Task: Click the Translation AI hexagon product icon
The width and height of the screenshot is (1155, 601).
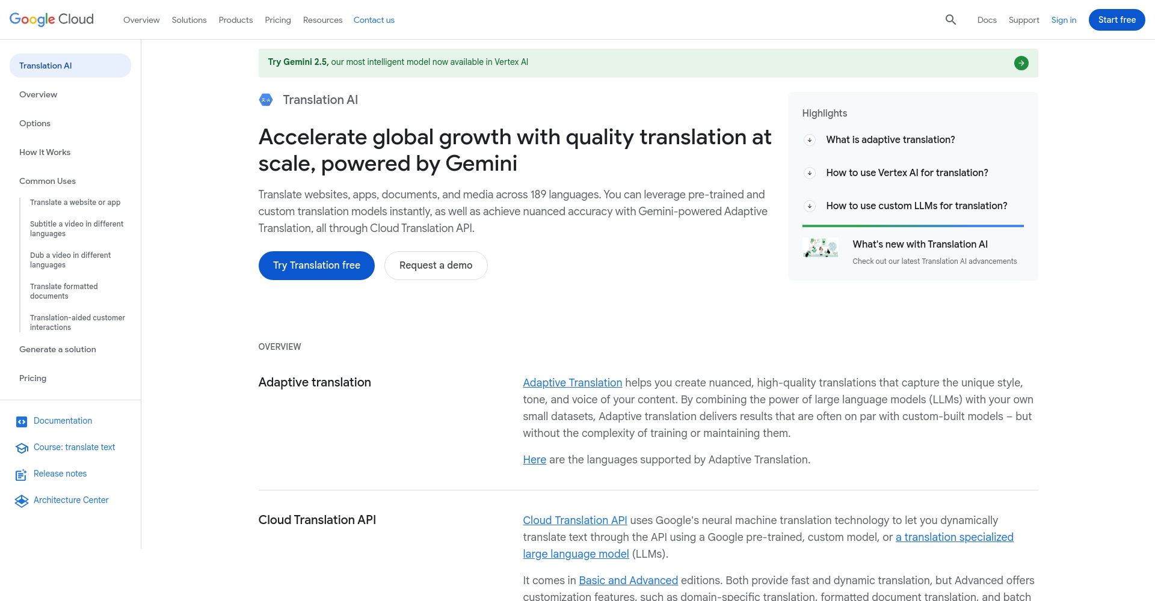Action: (266, 100)
